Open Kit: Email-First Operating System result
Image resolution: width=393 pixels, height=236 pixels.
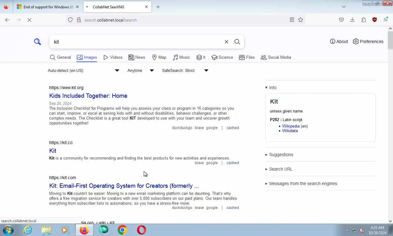124,186
